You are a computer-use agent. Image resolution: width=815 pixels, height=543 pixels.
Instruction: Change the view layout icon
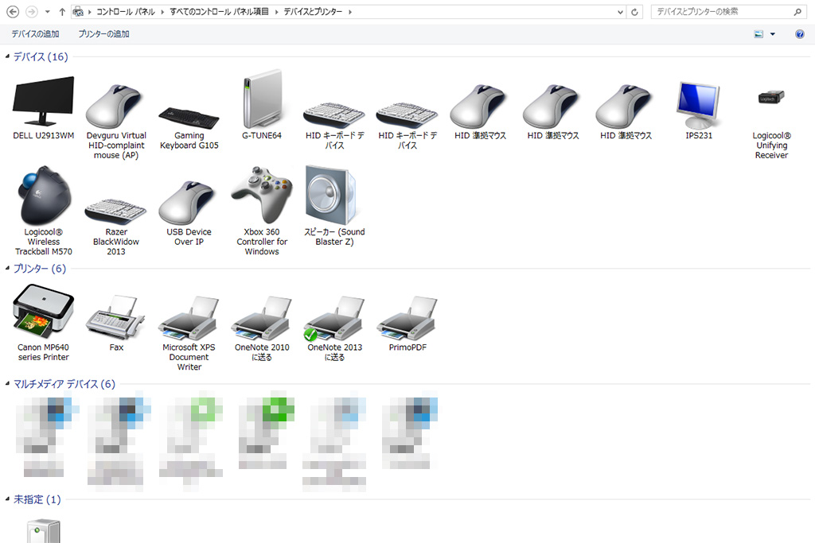pyautogui.click(x=758, y=34)
